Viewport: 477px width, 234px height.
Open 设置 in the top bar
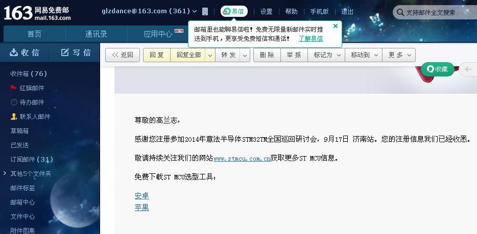pos(266,12)
